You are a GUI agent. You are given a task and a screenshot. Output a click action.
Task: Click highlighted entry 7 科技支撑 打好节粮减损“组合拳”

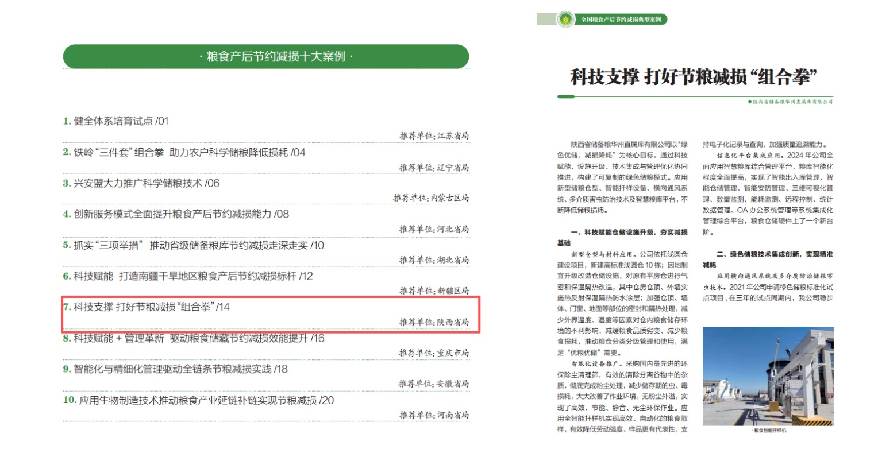[147, 307]
